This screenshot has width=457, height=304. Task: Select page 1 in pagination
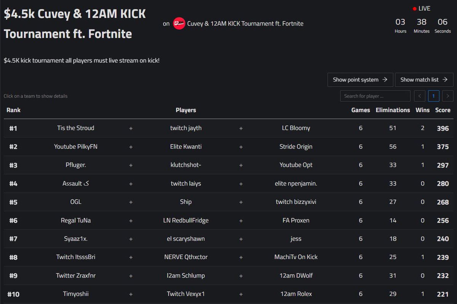tap(433, 96)
